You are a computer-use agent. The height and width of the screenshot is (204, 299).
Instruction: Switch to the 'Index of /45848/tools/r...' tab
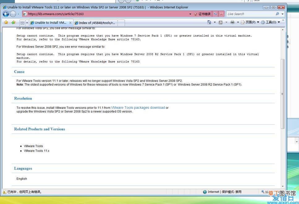coord(96,23)
